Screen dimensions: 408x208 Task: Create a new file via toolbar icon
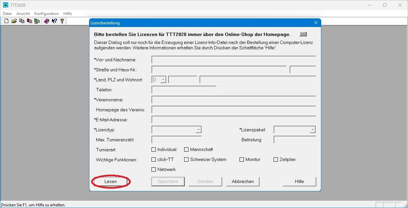[6, 21]
